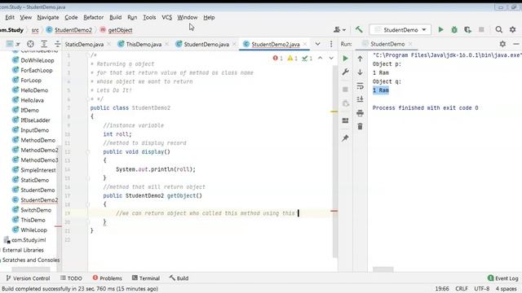522x293 pixels.
Task: Select SwitchDemo in project tree
Action: pyautogui.click(x=32, y=210)
